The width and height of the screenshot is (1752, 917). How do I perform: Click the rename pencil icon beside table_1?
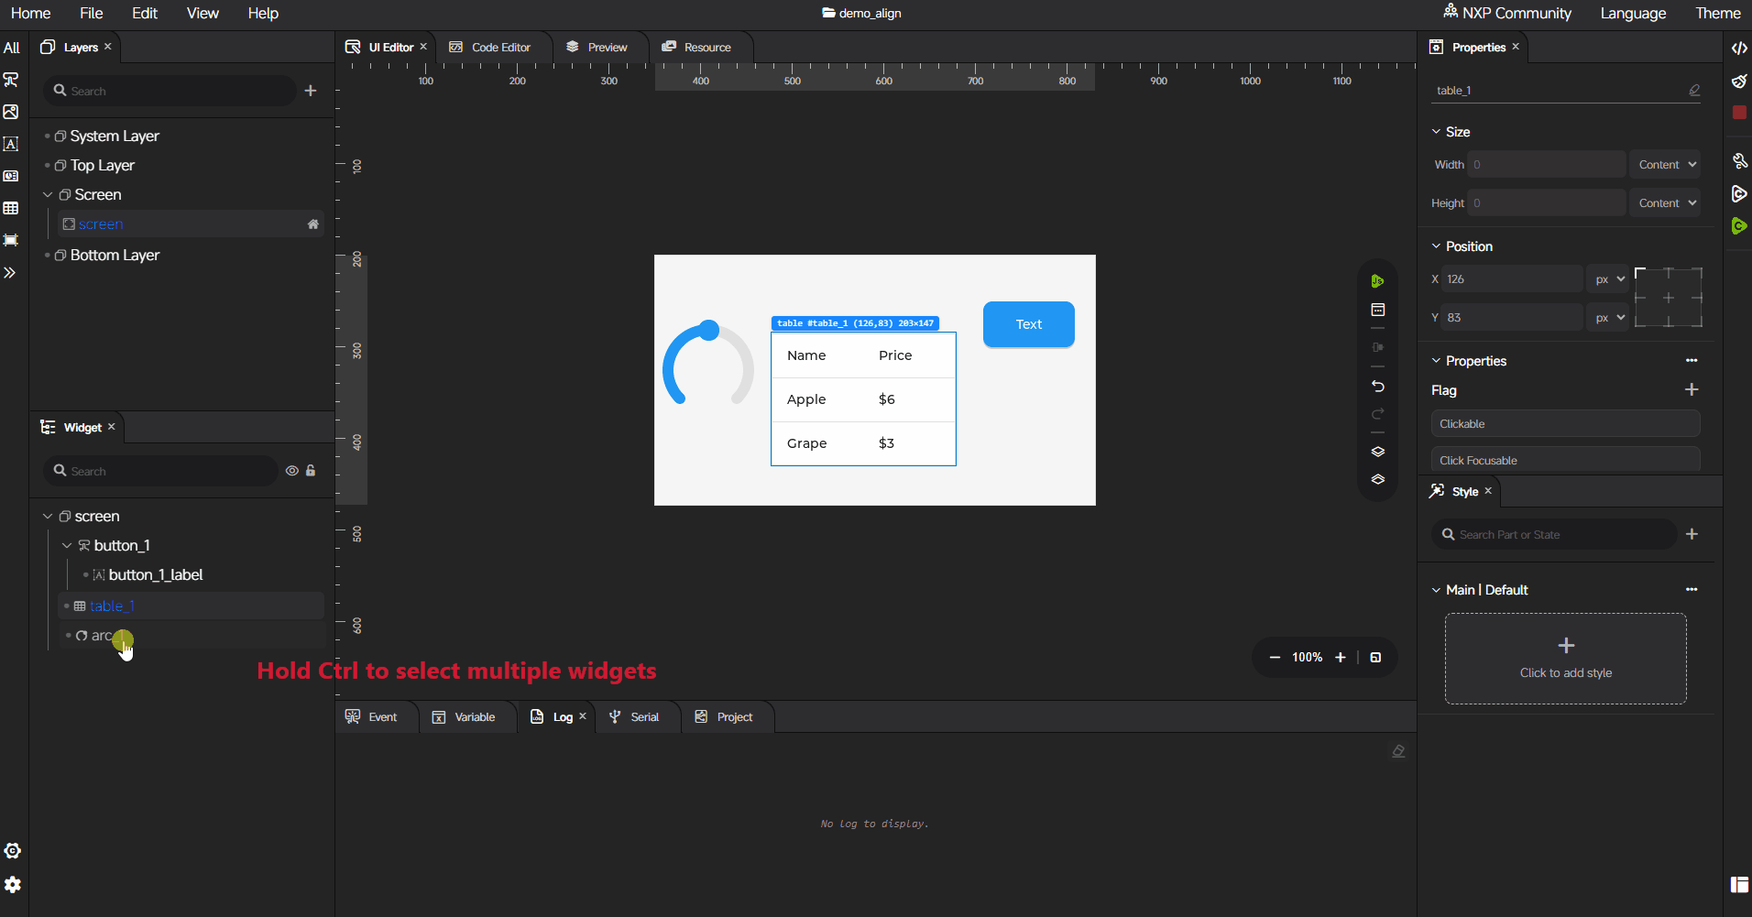[1694, 90]
